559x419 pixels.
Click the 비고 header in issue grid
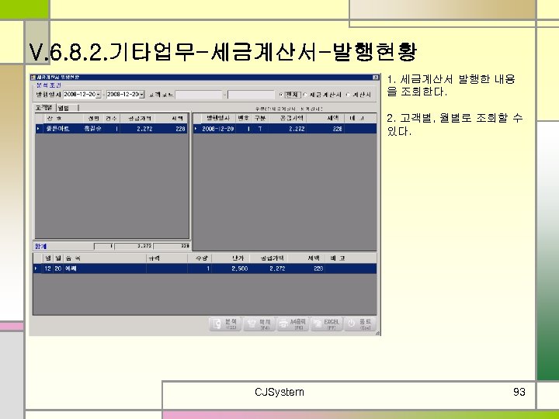359,118
